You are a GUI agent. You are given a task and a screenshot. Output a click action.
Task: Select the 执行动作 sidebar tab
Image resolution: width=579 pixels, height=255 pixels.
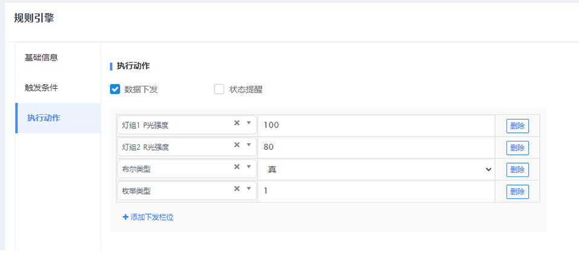pyautogui.click(x=44, y=118)
